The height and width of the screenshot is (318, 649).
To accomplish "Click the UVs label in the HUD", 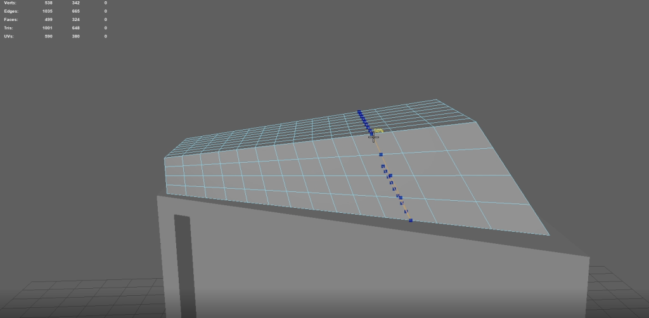I will (10, 36).
